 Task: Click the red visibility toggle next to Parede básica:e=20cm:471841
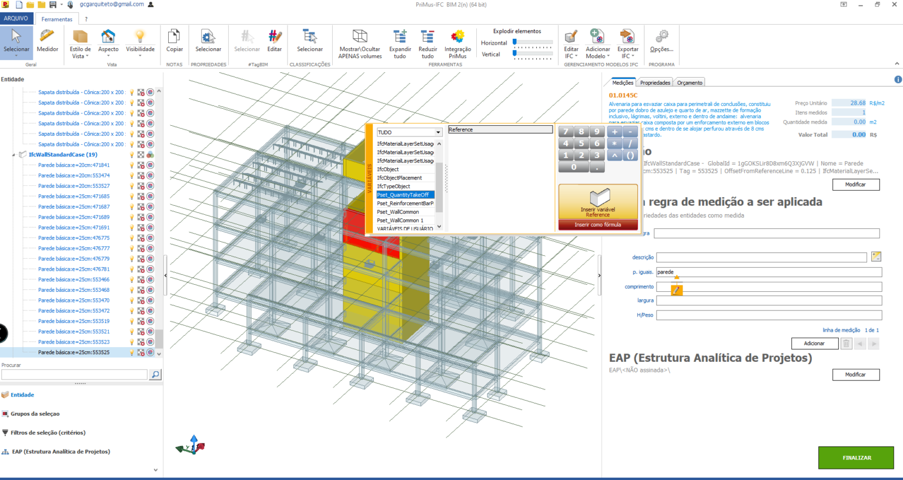141,164
